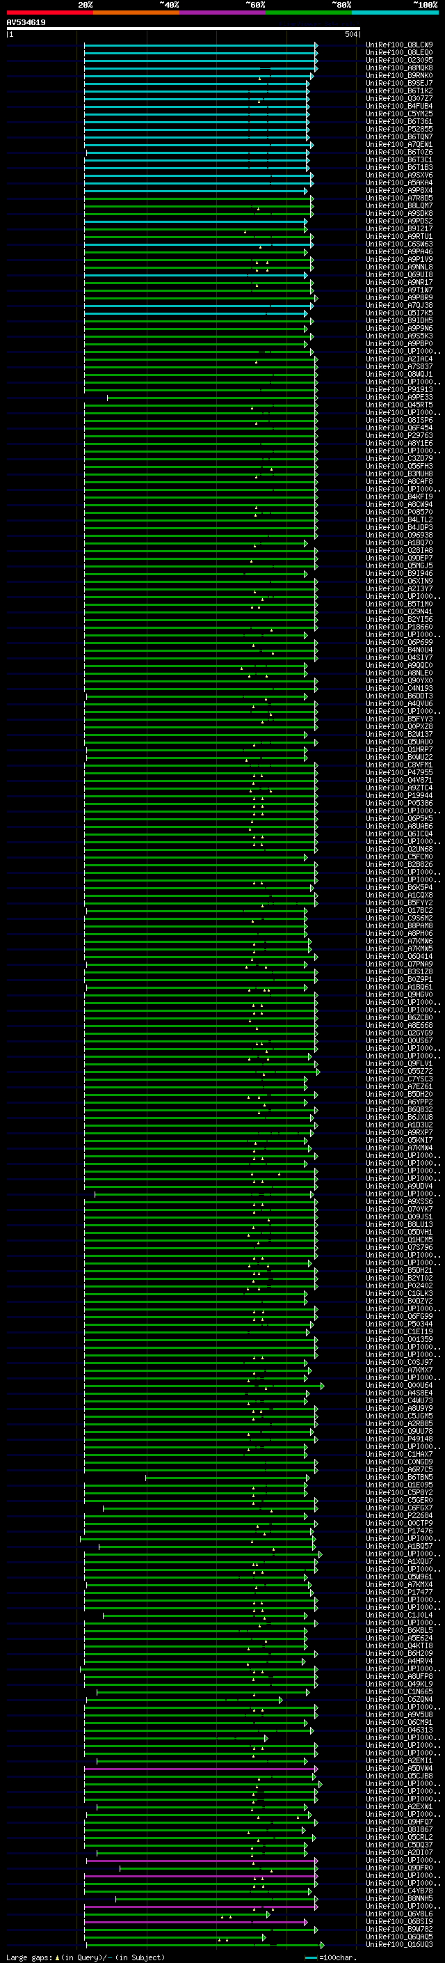The image size is (445, 1963).
Task: Select the UniRef100_C6SW63 label
Action: [x=399, y=244]
